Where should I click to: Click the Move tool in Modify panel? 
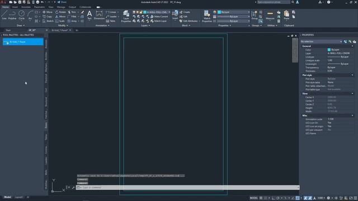48,12
